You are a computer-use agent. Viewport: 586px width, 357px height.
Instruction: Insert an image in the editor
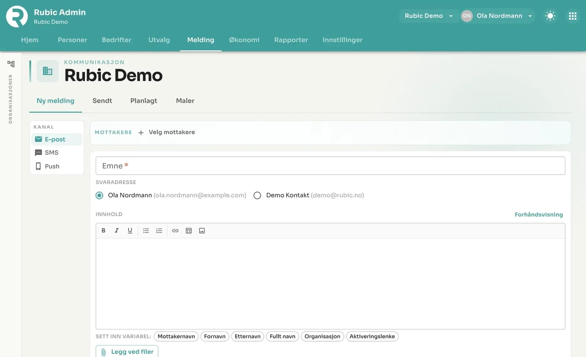202,231
